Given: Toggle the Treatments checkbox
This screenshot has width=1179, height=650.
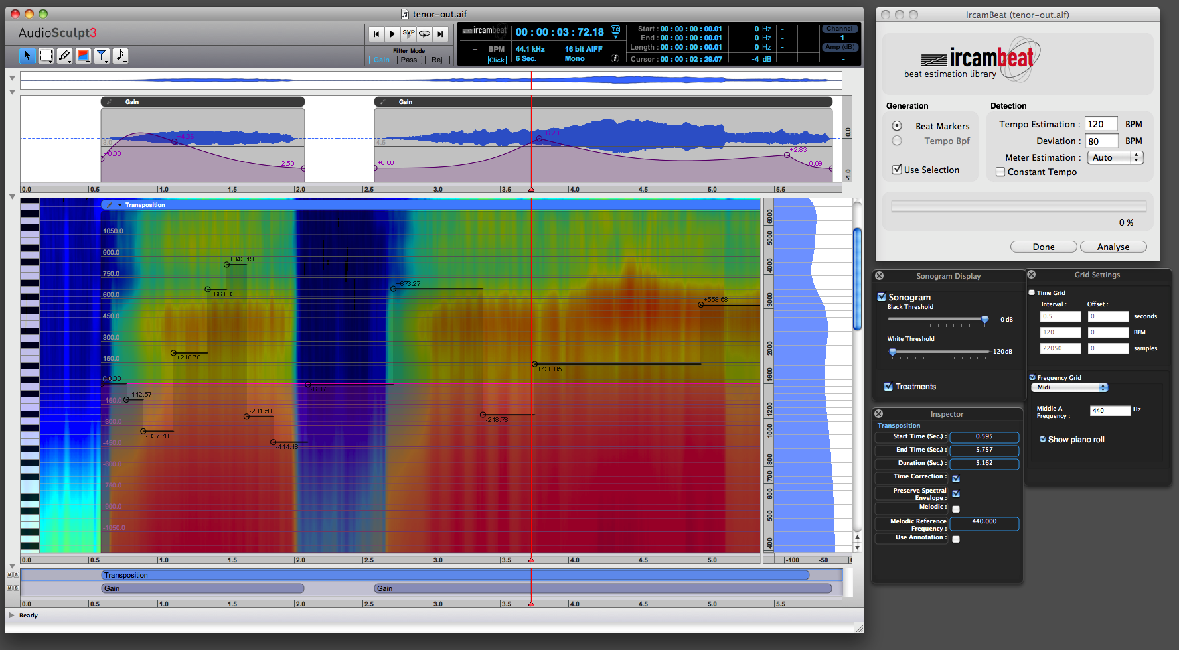Looking at the screenshot, I should pyautogui.click(x=888, y=386).
